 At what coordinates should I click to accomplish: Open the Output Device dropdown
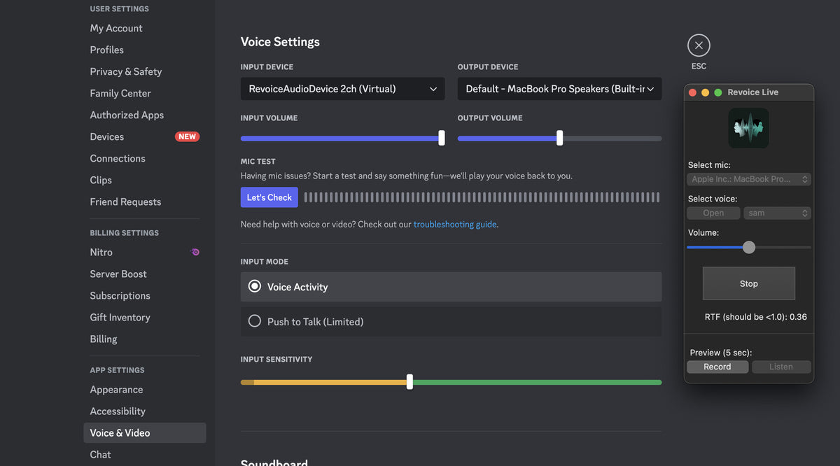[559, 89]
